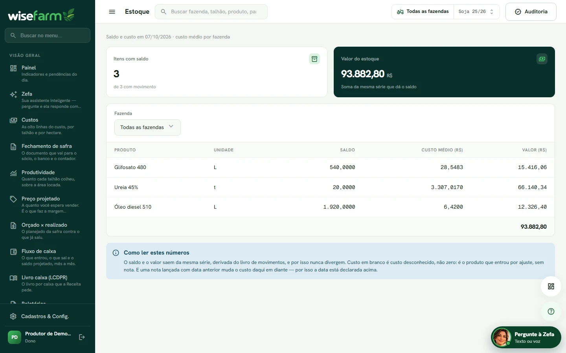Screen dimensions: 566x353
Task: Click the PRODUTO column header
Action: pyautogui.click(x=125, y=150)
